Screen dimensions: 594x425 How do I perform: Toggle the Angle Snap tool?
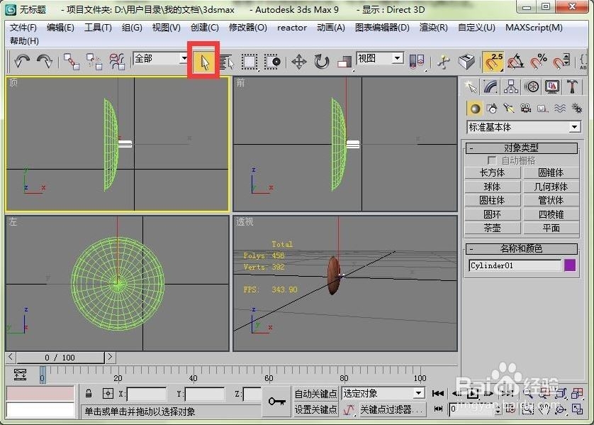[516, 62]
